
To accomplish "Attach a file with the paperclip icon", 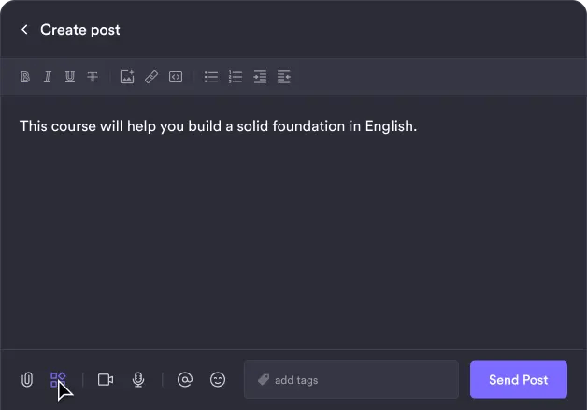I will click(x=28, y=380).
